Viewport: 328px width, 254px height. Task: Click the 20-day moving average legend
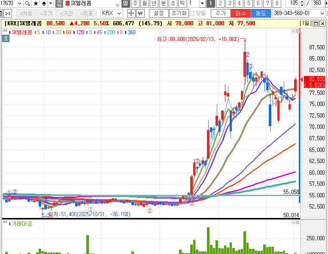(x=57, y=33)
